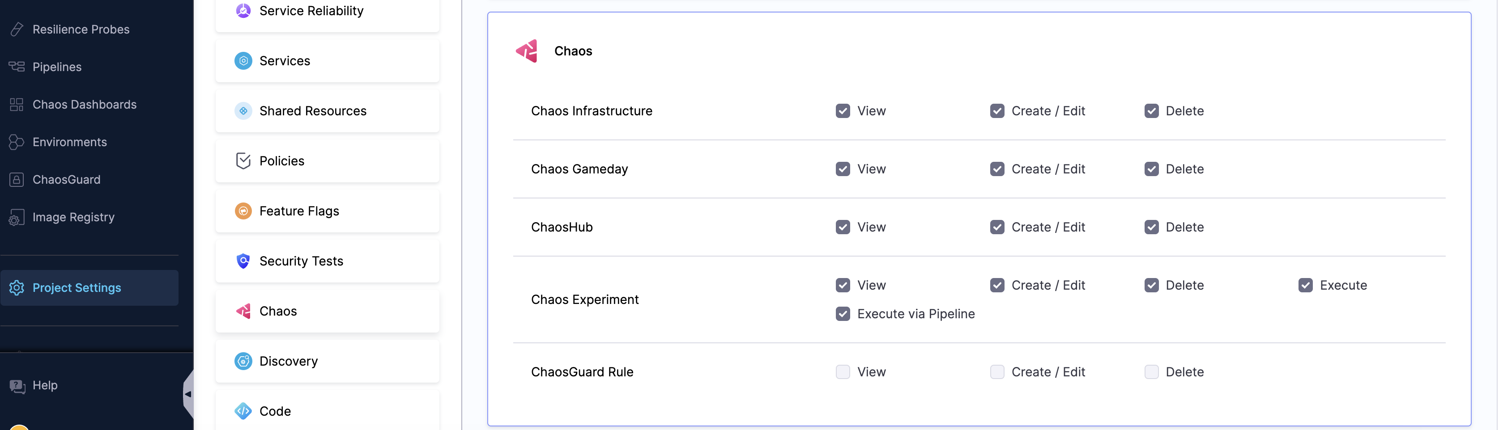Click the Service Reliability icon

click(x=243, y=10)
